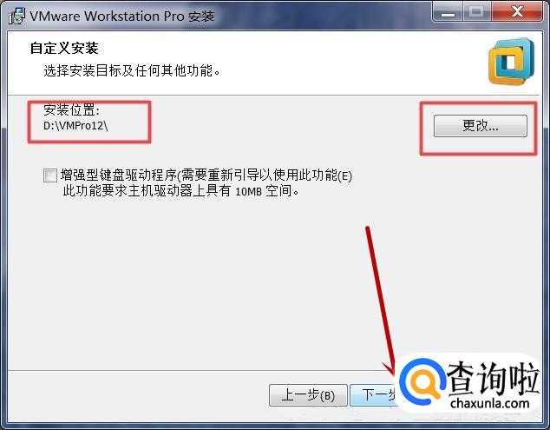
Task: Click the 选择安装目标及任何其他功能 subtitle
Action: (x=132, y=70)
